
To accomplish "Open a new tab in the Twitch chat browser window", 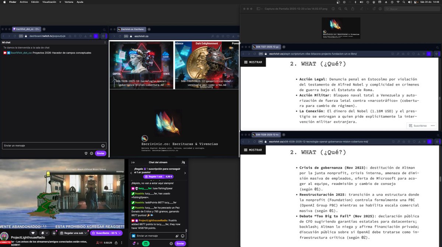I will 44,29.
